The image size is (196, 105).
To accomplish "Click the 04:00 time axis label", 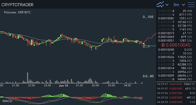I will pos(127,86).
